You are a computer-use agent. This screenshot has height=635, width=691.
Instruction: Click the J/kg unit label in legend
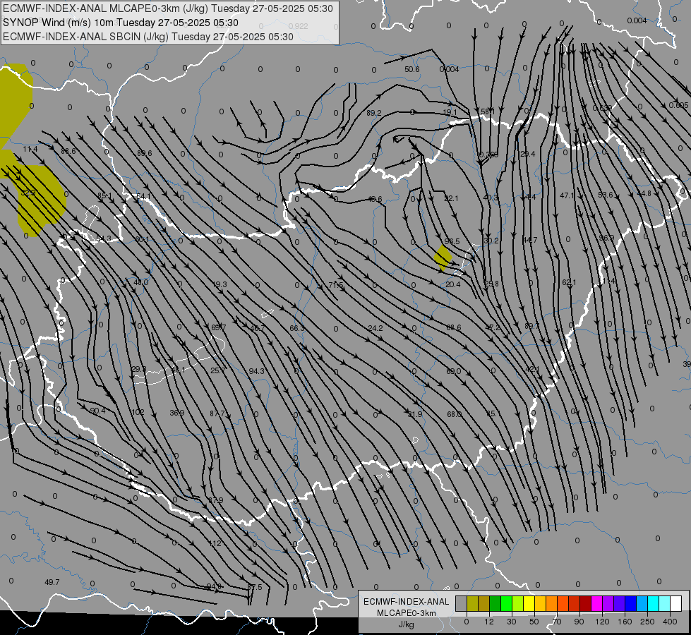pyautogui.click(x=407, y=624)
